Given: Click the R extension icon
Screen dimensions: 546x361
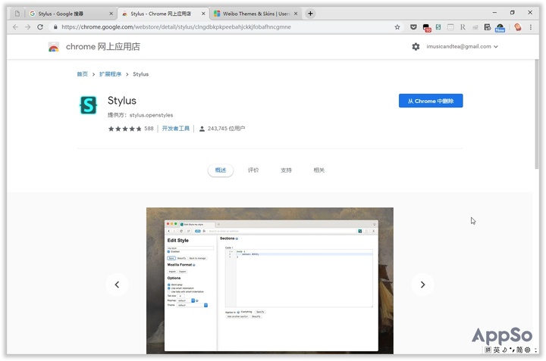Looking at the screenshot, I should [463, 27].
